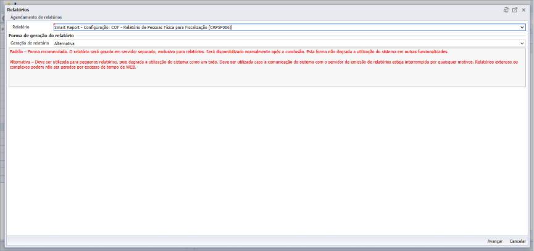Select the Agendamento de relatórios tab
The image size is (534, 251).
(36, 17)
